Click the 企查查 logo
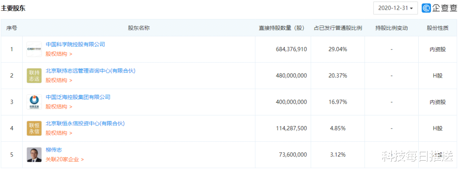Viewport: 459px width, 170px height. (x=439, y=8)
